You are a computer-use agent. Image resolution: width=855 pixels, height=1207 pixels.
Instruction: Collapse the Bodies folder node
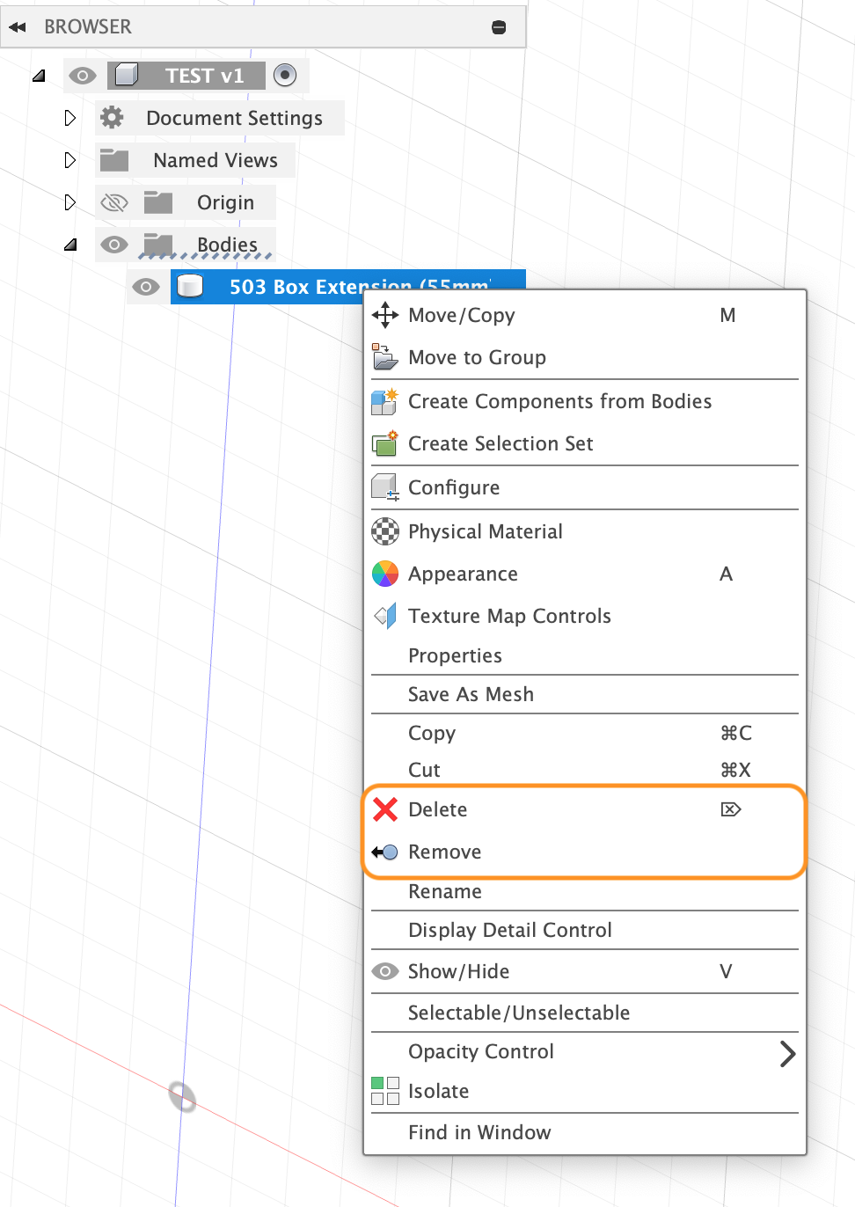(x=70, y=245)
